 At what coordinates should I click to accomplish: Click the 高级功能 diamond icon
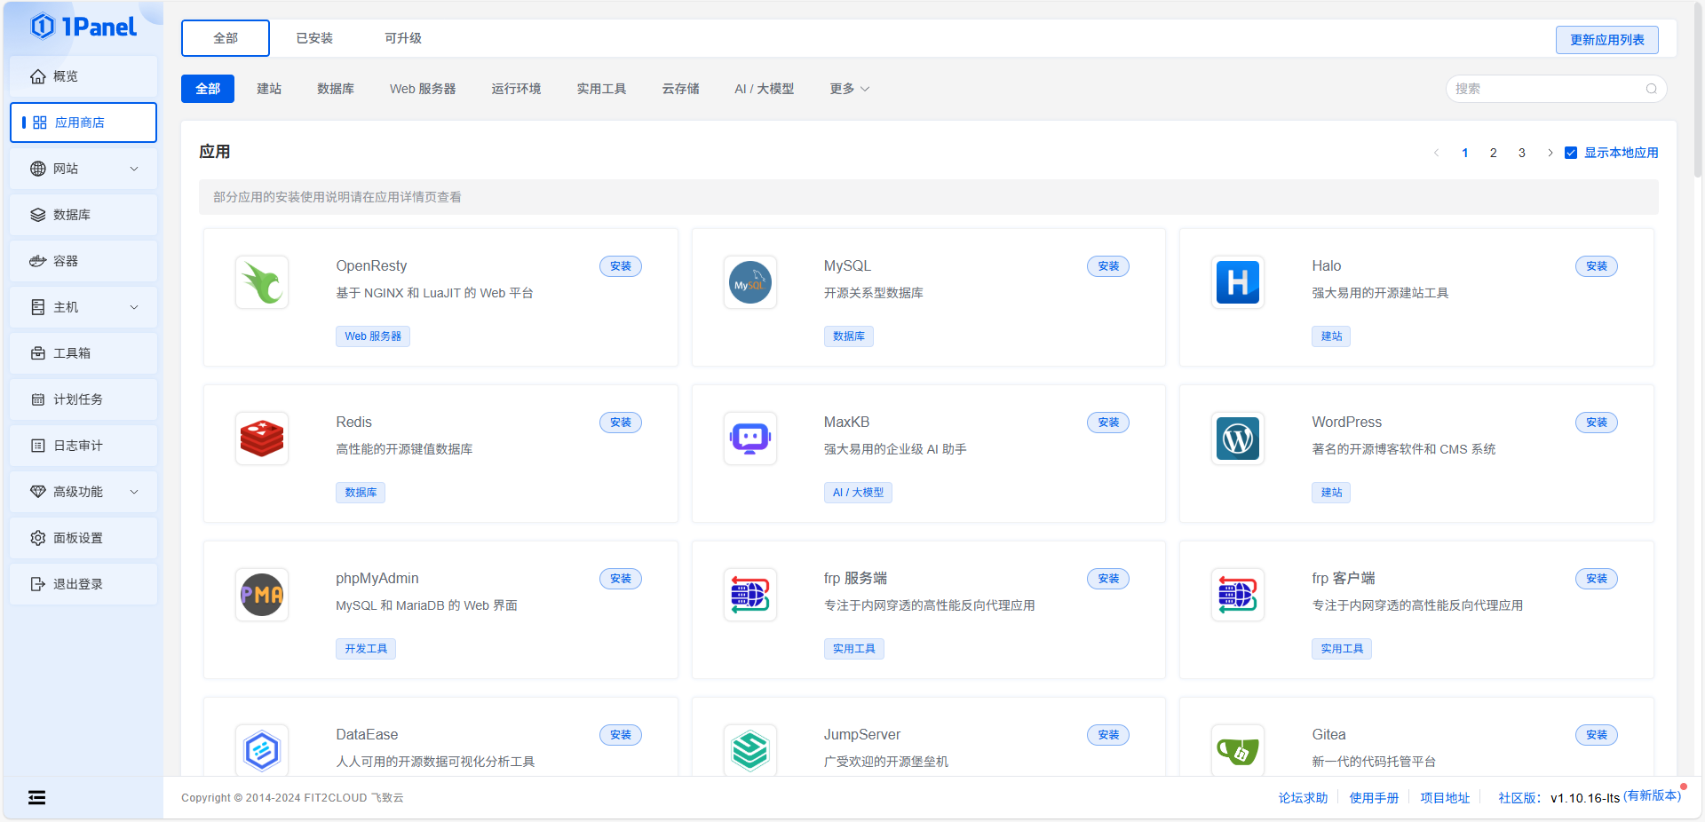38,492
